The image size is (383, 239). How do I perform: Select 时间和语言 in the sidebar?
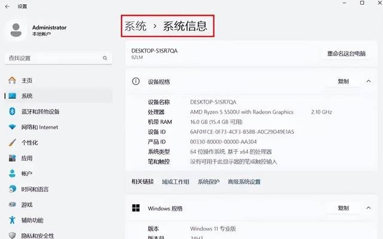click(35, 189)
